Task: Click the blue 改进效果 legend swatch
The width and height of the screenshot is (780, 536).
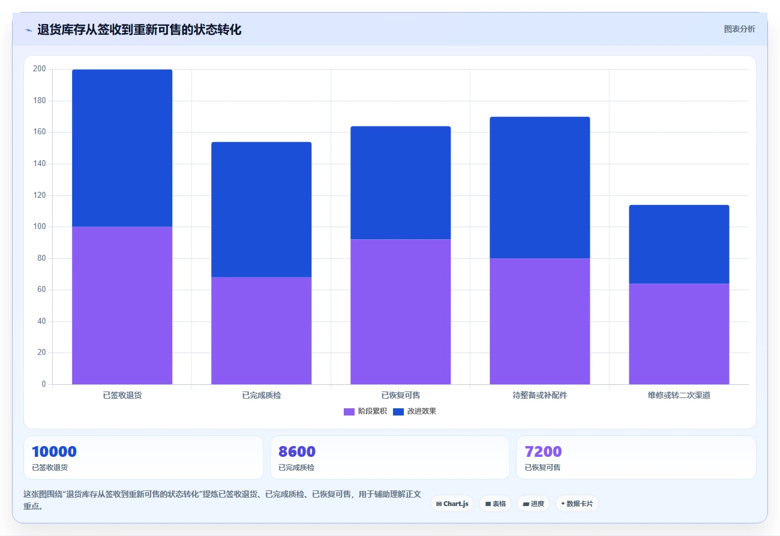Action: 398,411
